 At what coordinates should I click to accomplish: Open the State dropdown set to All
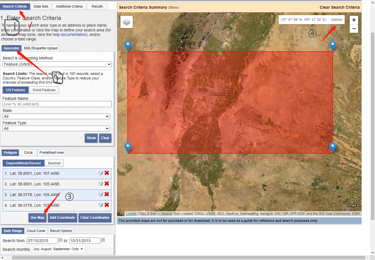point(56,116)
